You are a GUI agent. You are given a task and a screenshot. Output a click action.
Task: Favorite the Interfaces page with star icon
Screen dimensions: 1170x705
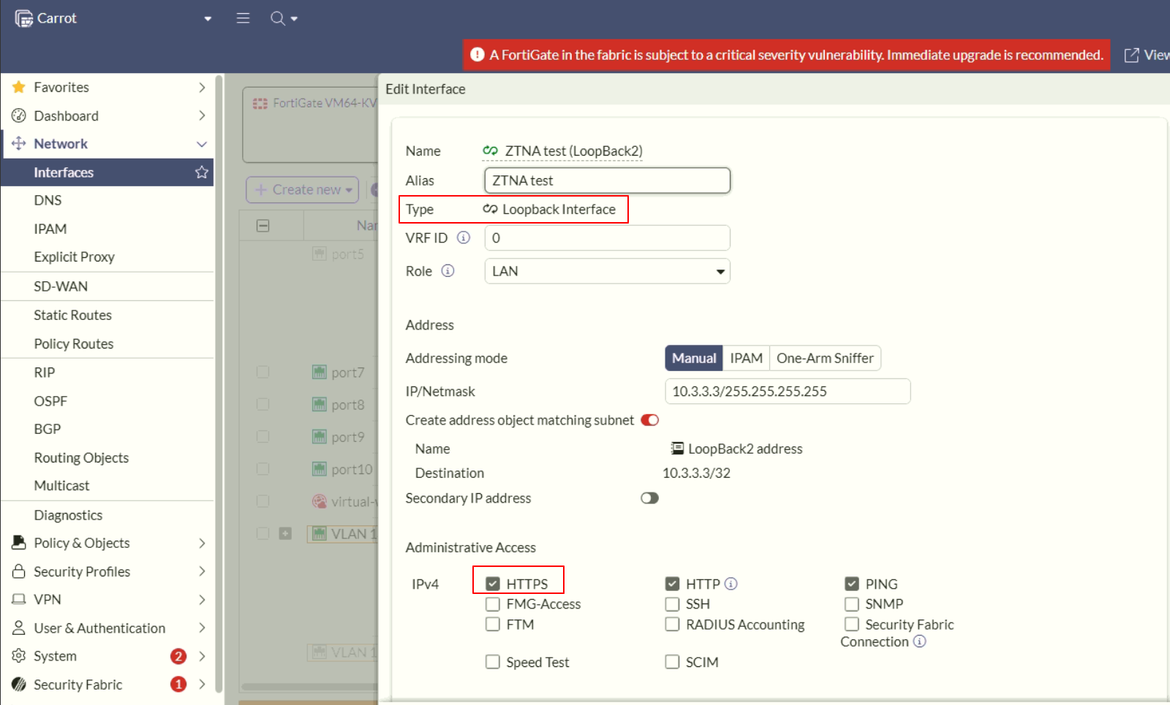[x=202, y=172]
